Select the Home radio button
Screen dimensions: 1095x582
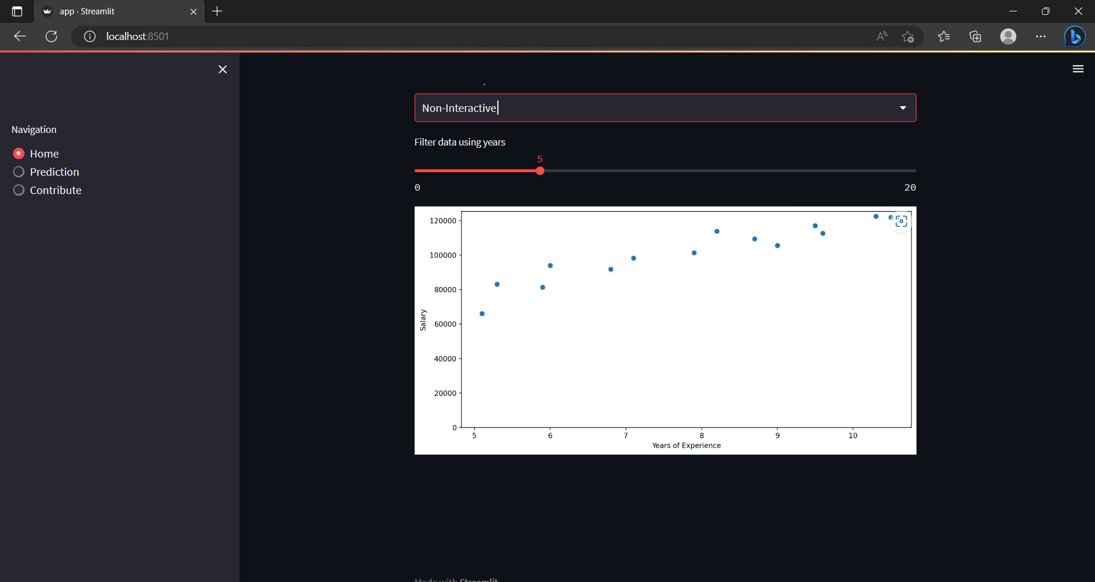click(x=18, y=153)
